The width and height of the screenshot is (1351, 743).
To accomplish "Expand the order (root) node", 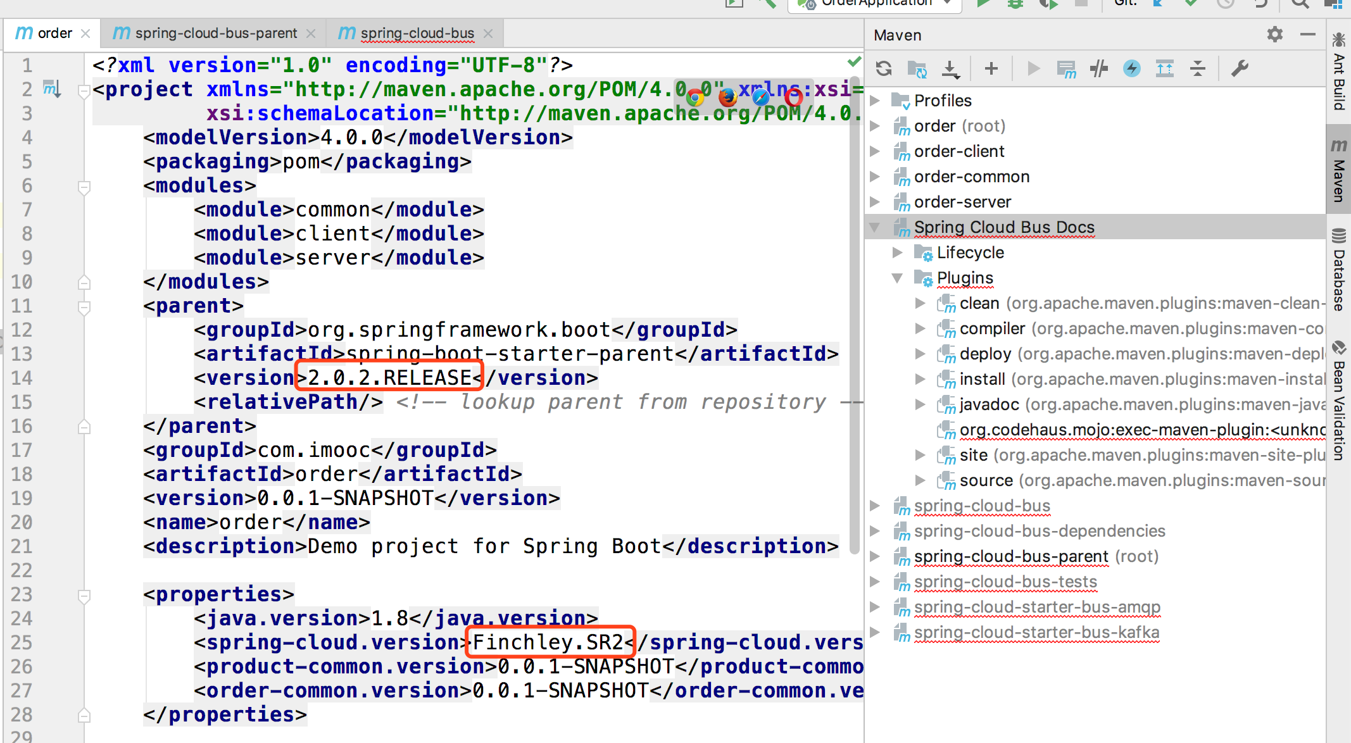I will tap(875, 125).
